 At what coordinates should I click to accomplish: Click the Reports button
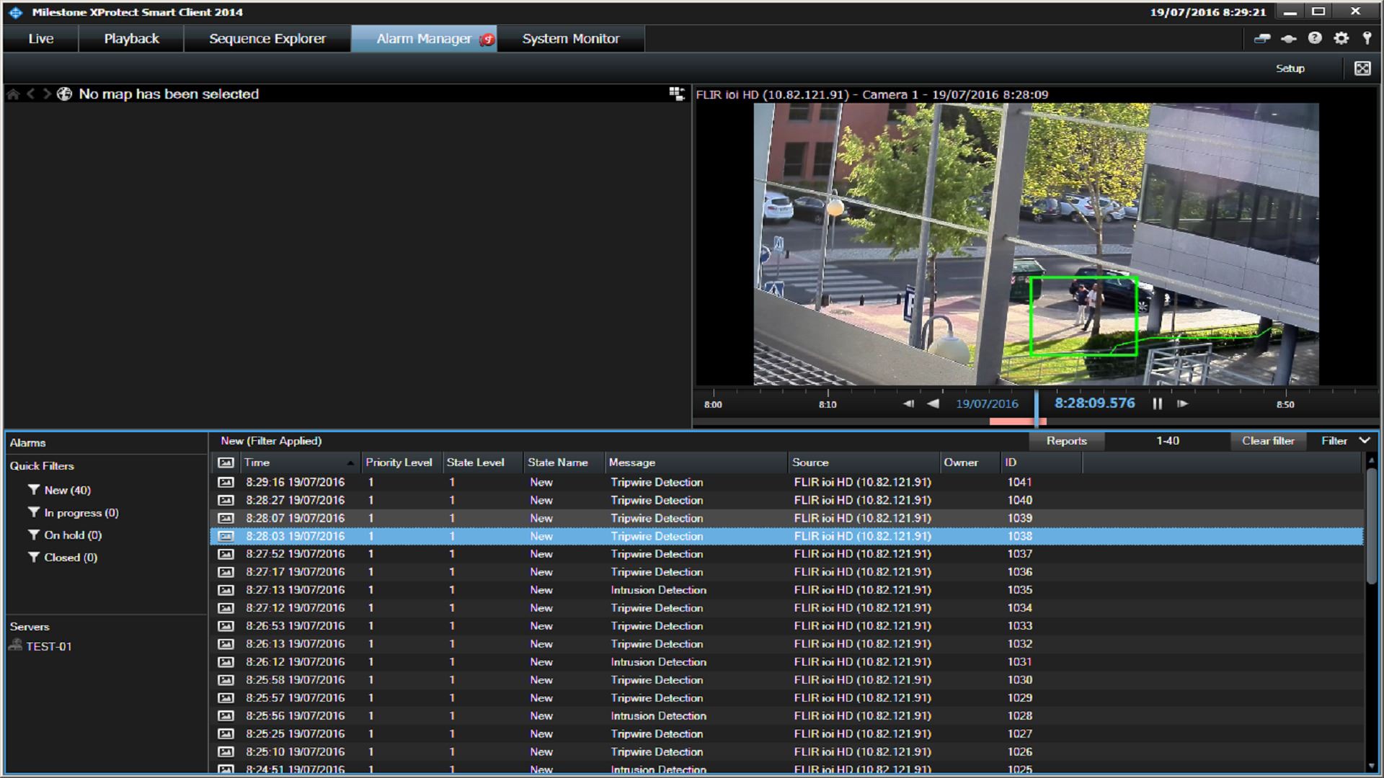[1066, 441]
